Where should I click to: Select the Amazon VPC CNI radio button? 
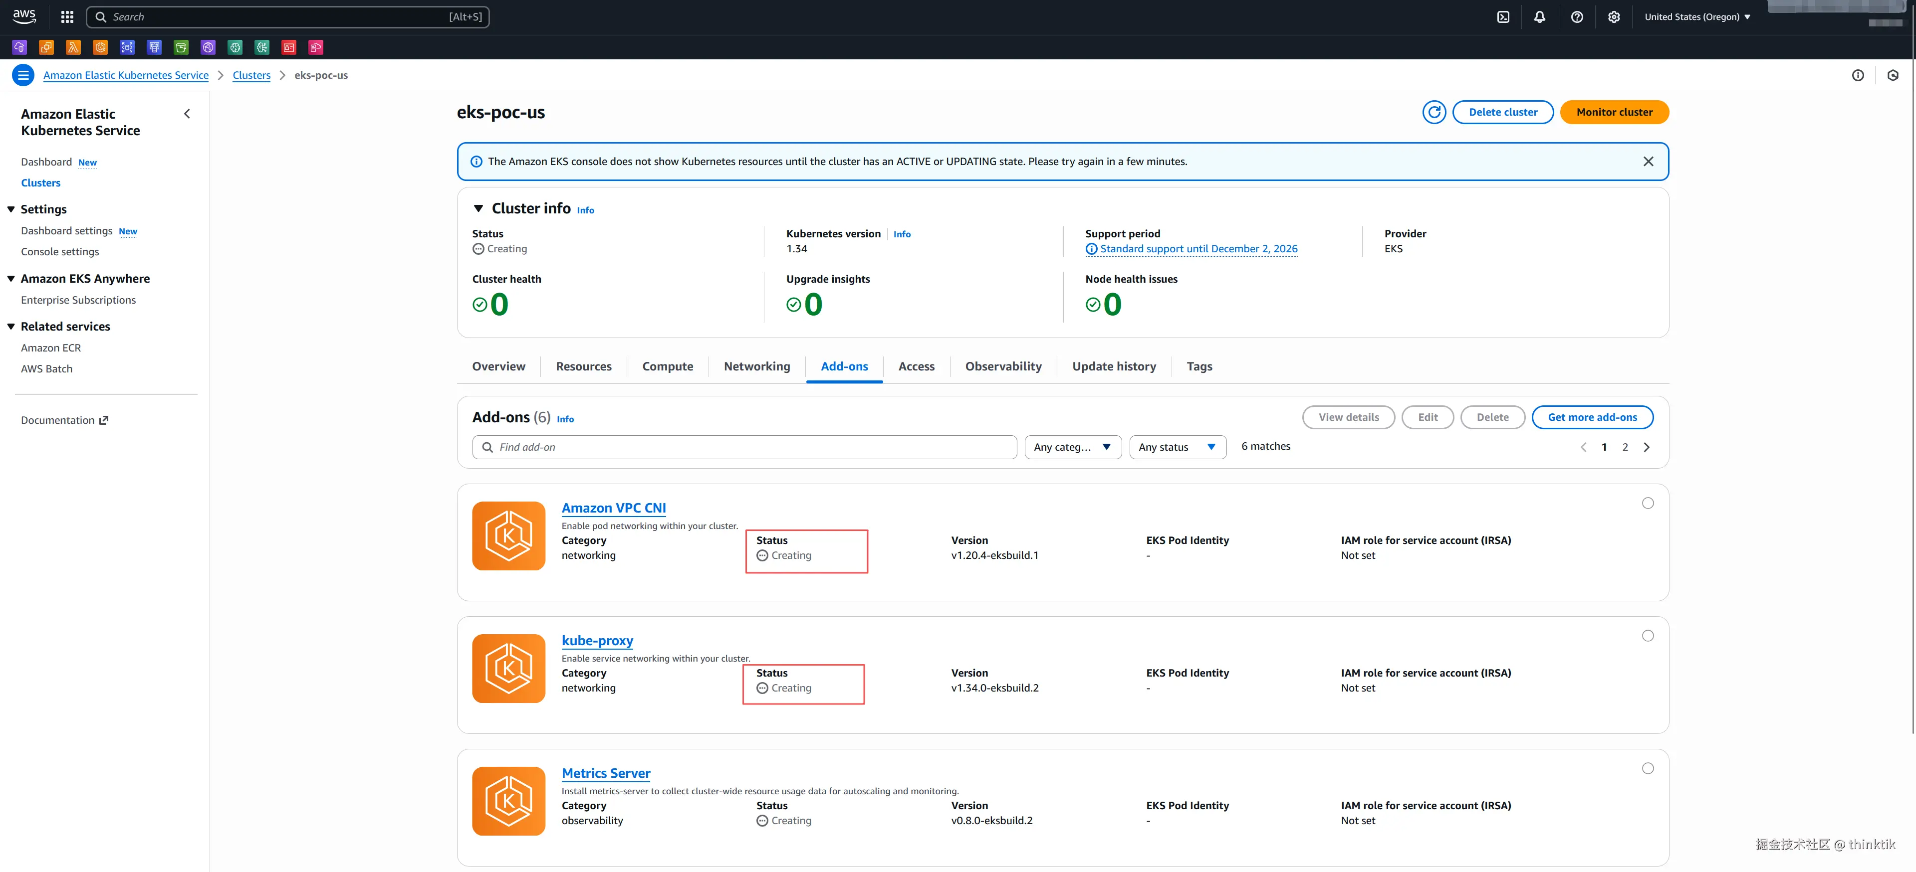click(1648, 503)
